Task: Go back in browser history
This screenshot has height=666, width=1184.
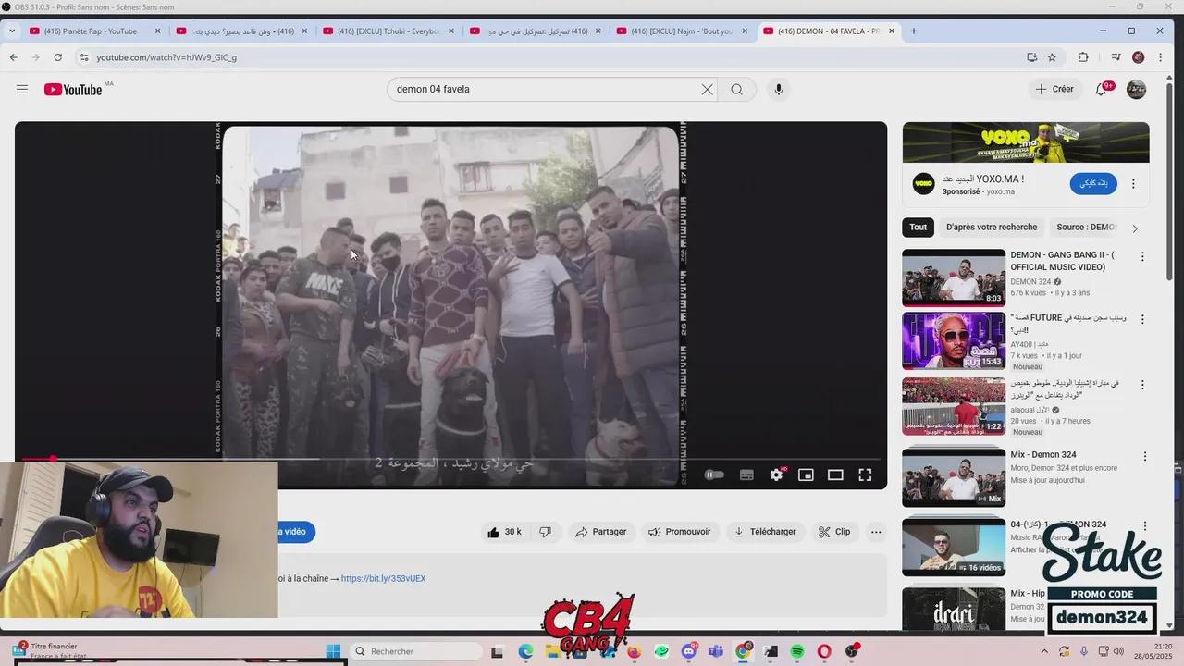Action: pos(13,57)
